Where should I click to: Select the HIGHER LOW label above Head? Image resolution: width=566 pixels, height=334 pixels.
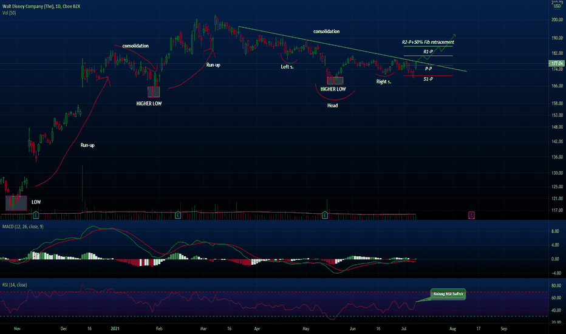point(333,89)
